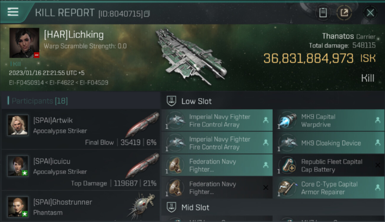
Task: Click the EI-F0450914 location link
Action: click(x=26, y=83)
